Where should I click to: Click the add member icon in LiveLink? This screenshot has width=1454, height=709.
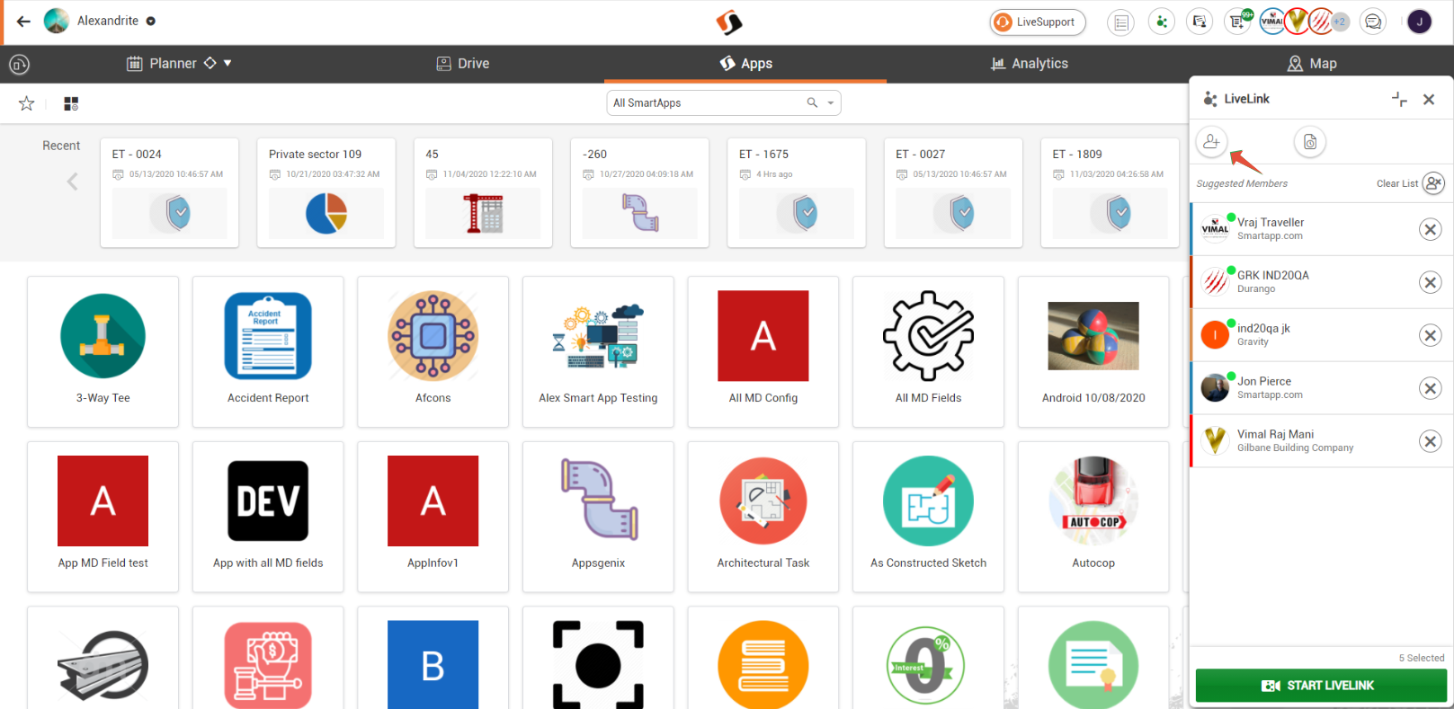(x=1212, y=141)
